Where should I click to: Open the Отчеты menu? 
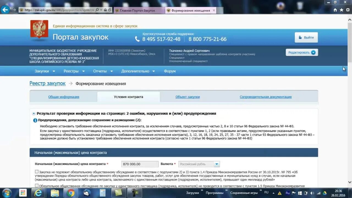coord(103,71)
